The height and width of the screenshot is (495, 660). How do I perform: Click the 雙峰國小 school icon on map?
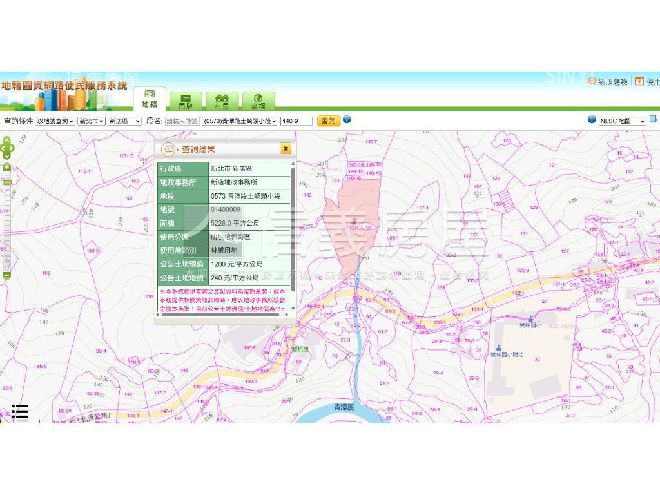(x=530, y=318)
